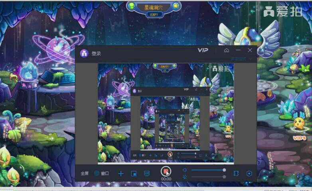The image size is (312, 191).
Task: Toggle the game sound speaker icon
Action: pos(176,6)
